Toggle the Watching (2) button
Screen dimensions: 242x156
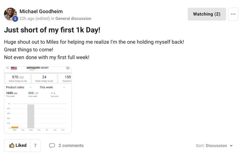207,14
